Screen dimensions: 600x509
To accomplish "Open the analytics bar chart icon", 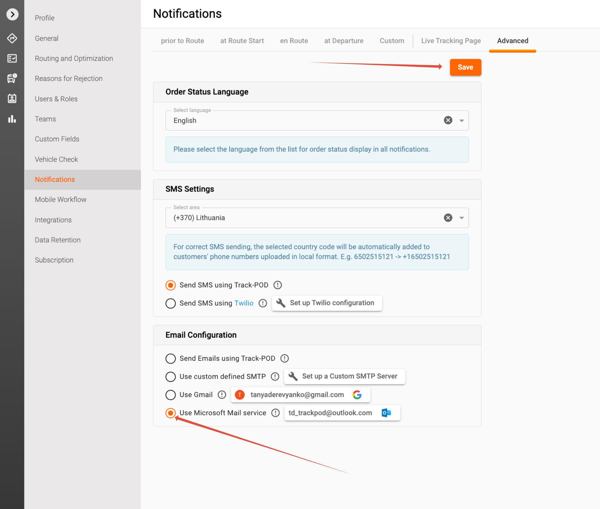I will 12,119.
